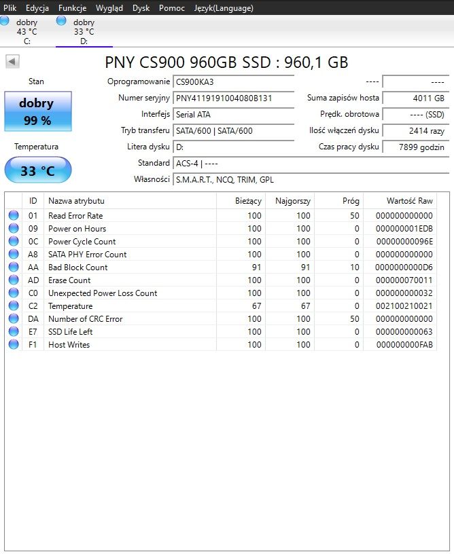This screenshot has width=454, height=554.
Task: Open the Funkcje menu
Action: [73, 7]
